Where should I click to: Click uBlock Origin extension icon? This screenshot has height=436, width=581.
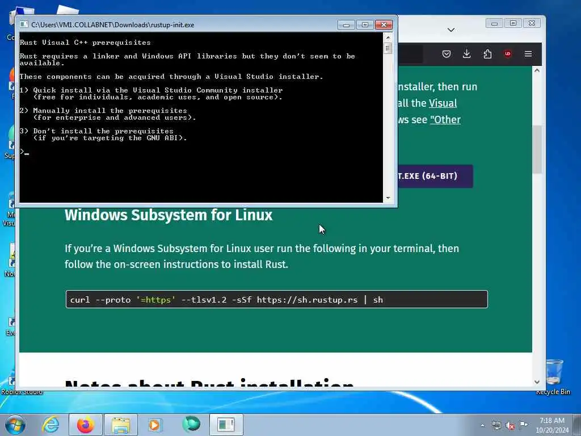pyautogui.click(x=508, y=54)
